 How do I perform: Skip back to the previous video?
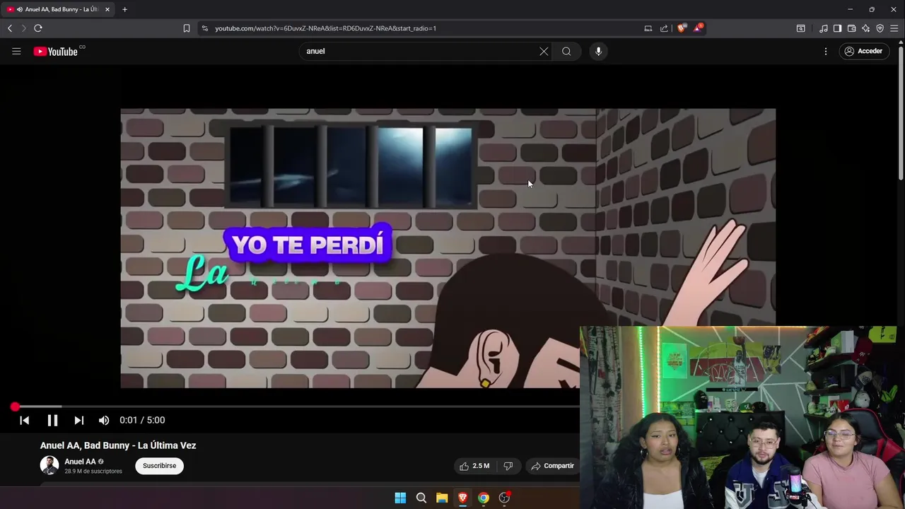[x=24, y=420]
